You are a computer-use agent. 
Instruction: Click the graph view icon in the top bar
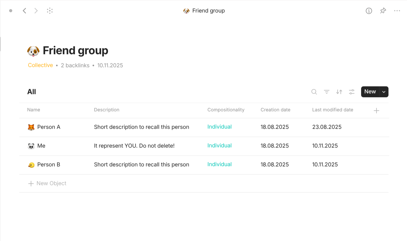point(50,11)
